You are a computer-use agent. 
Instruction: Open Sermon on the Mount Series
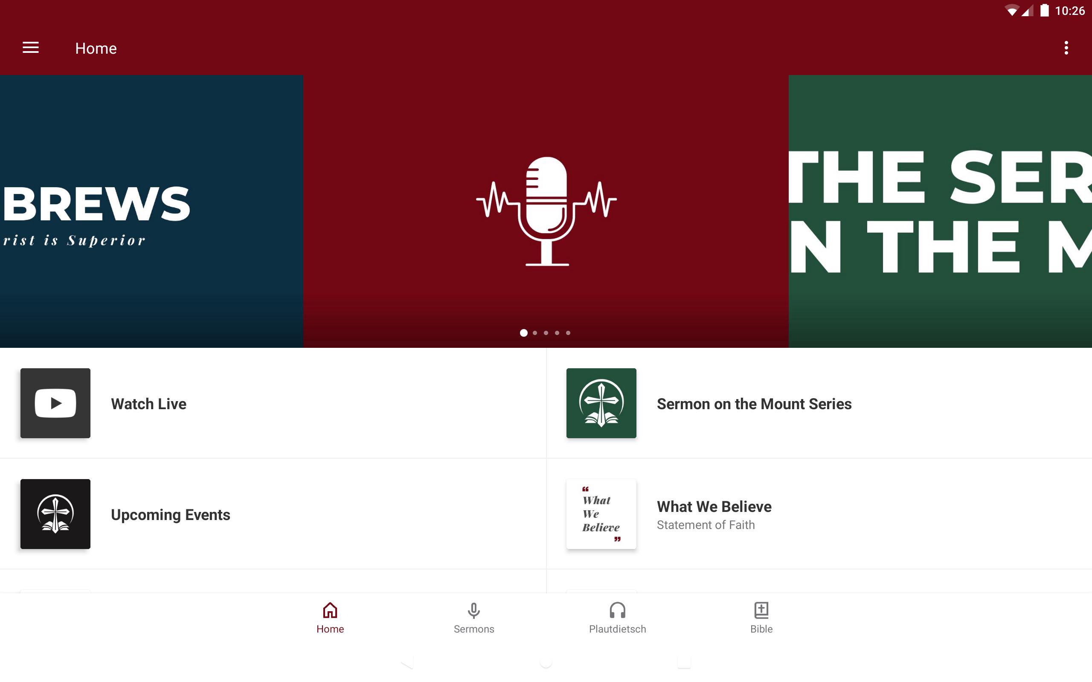(754, 404)
